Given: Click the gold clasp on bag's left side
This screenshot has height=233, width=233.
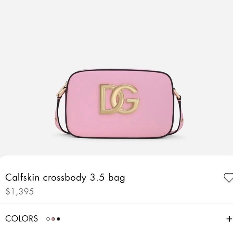Looking at the screenshot, I should (x=63, y=90).
